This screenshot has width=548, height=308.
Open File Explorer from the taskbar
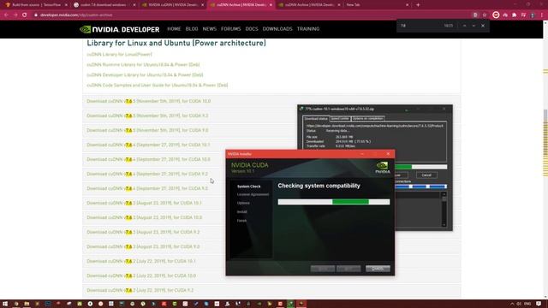pyautogui.click(x=27, y=304)
